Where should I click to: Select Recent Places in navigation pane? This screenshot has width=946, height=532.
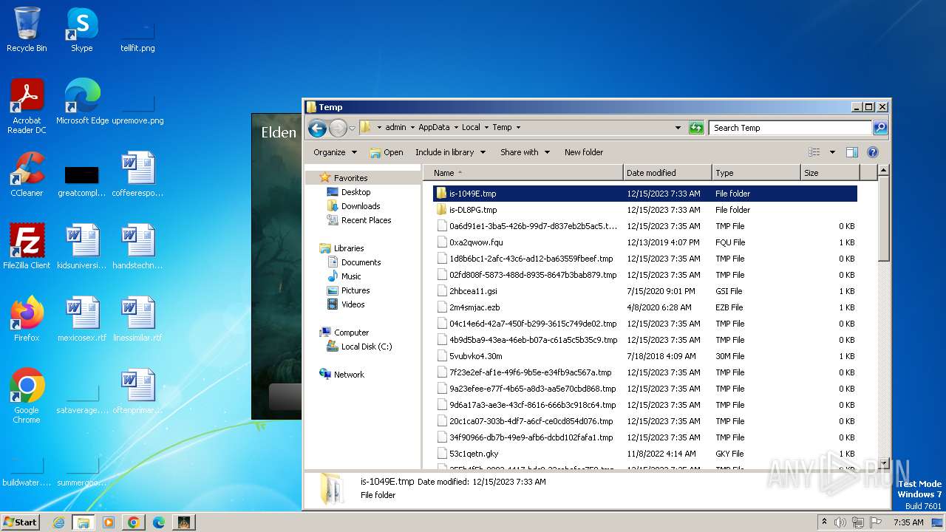click(366, 220)
